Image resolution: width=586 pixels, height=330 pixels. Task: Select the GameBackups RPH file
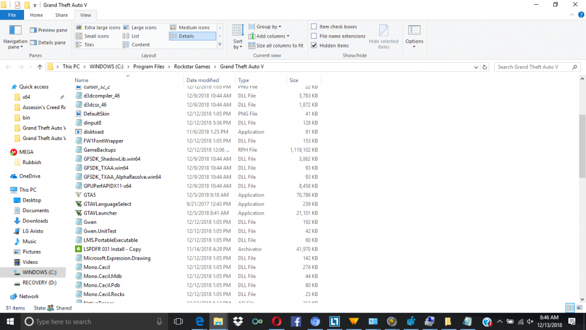(x=100, y=150)
